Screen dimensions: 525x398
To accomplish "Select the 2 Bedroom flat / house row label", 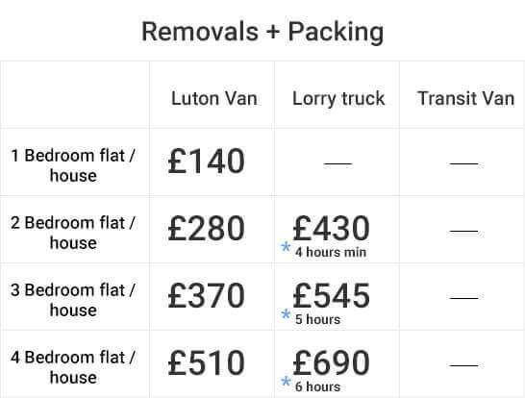I will click(x=73, y=233).
